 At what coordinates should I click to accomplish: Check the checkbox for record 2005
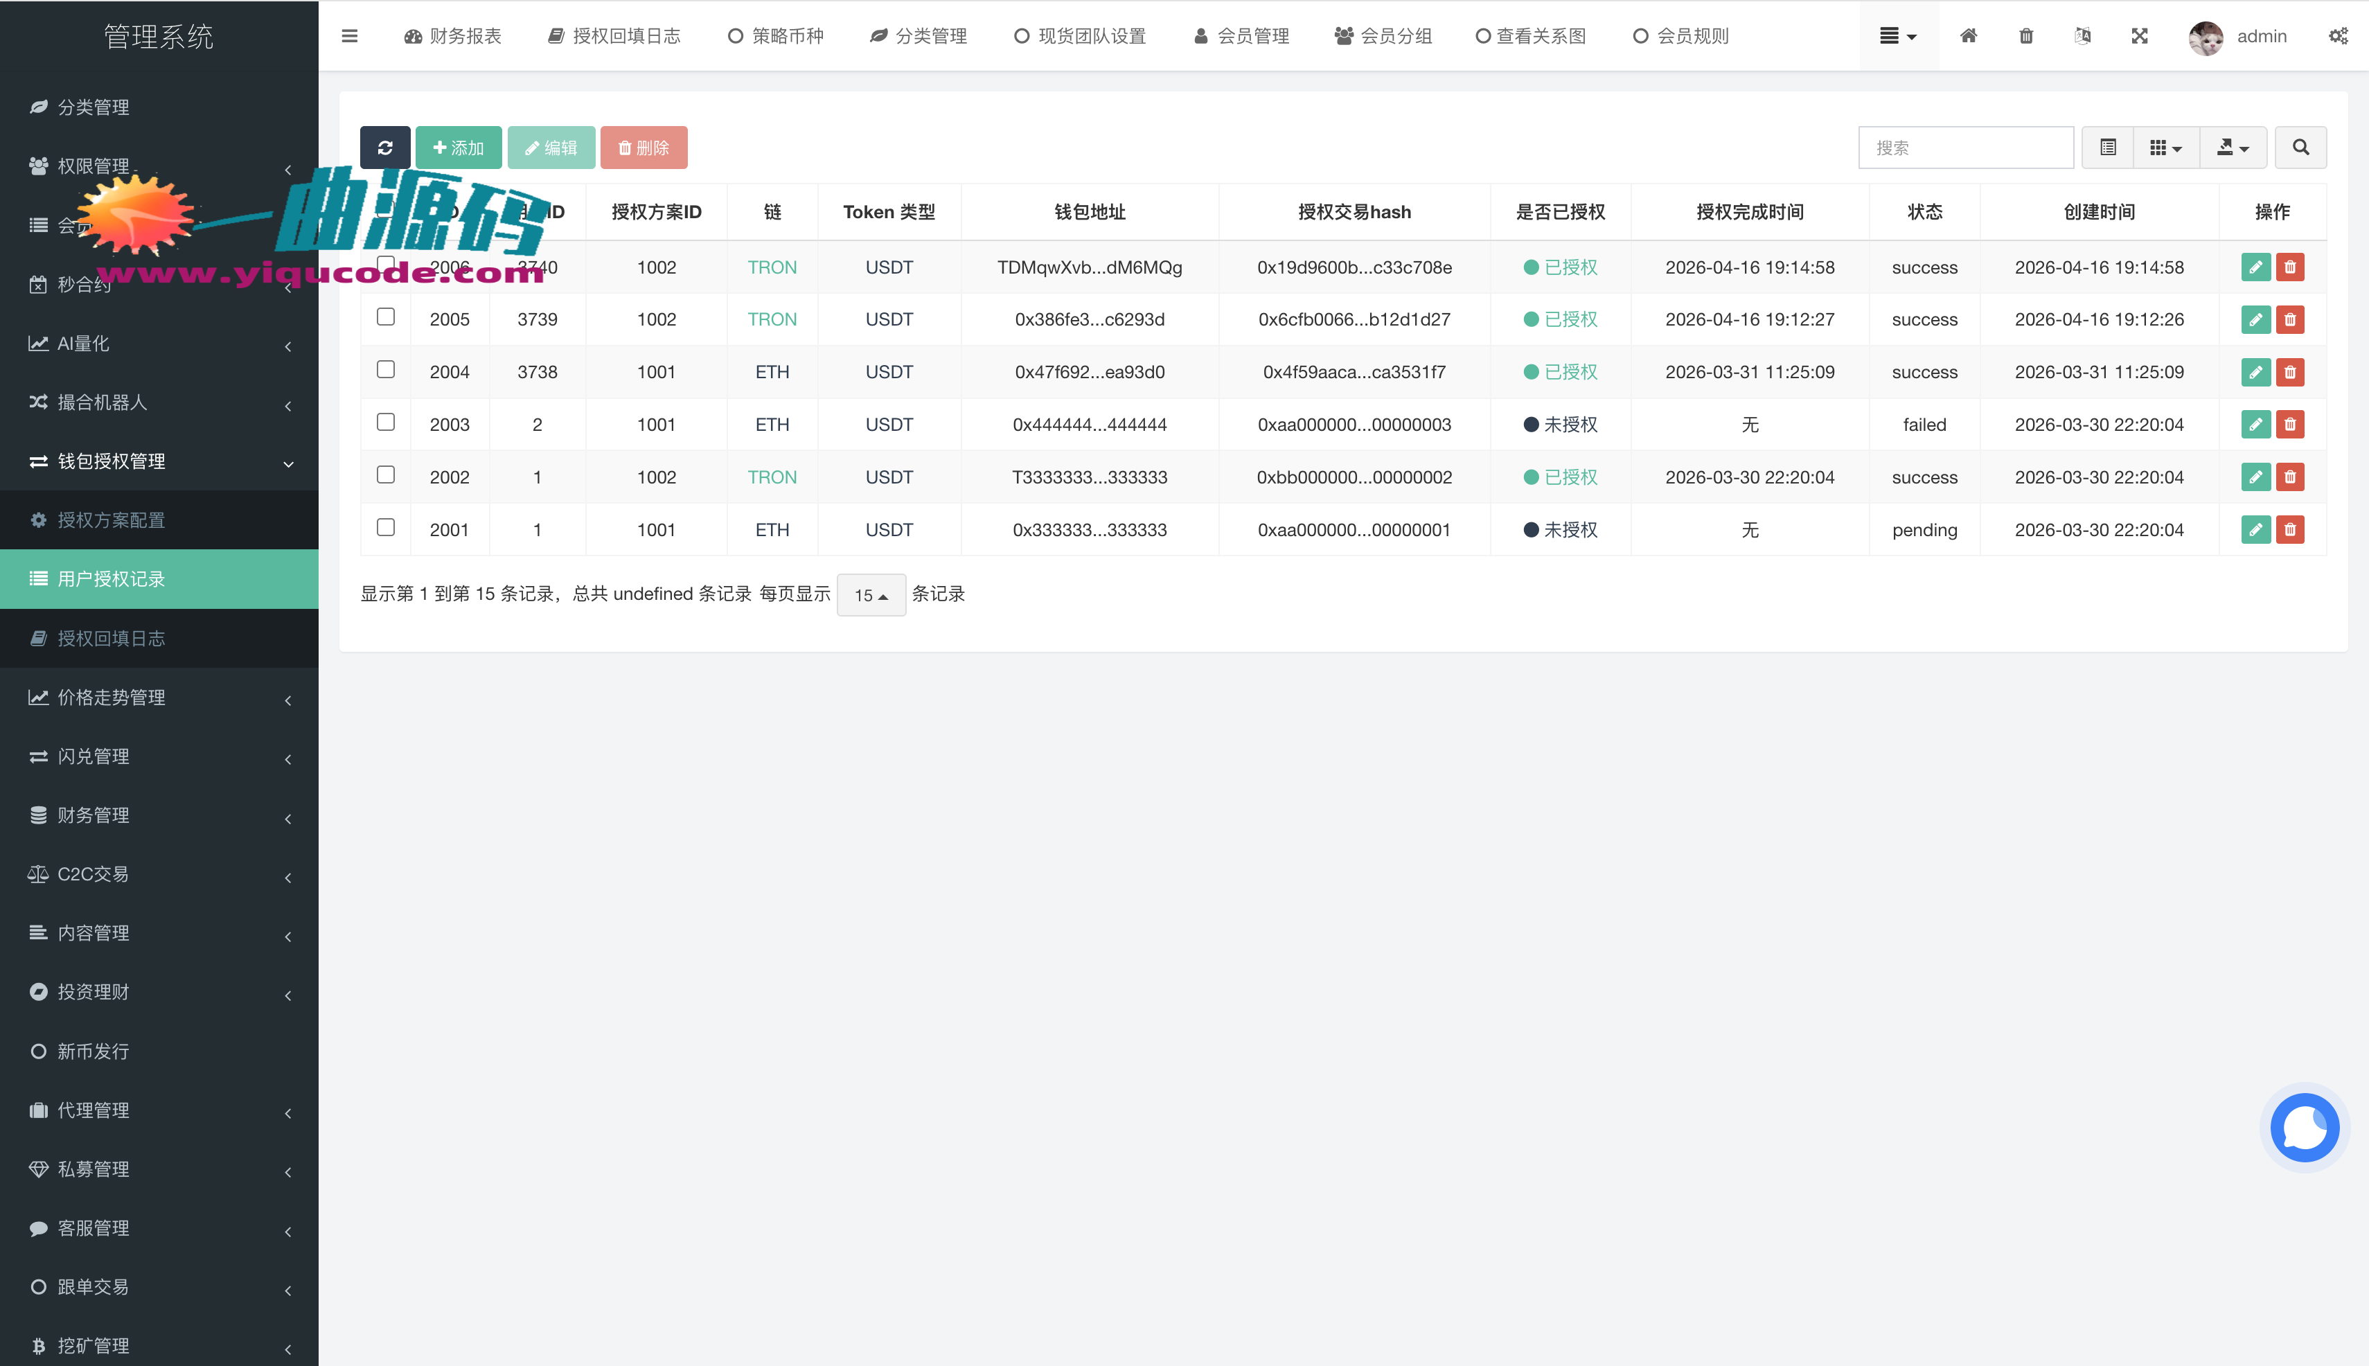386,317
